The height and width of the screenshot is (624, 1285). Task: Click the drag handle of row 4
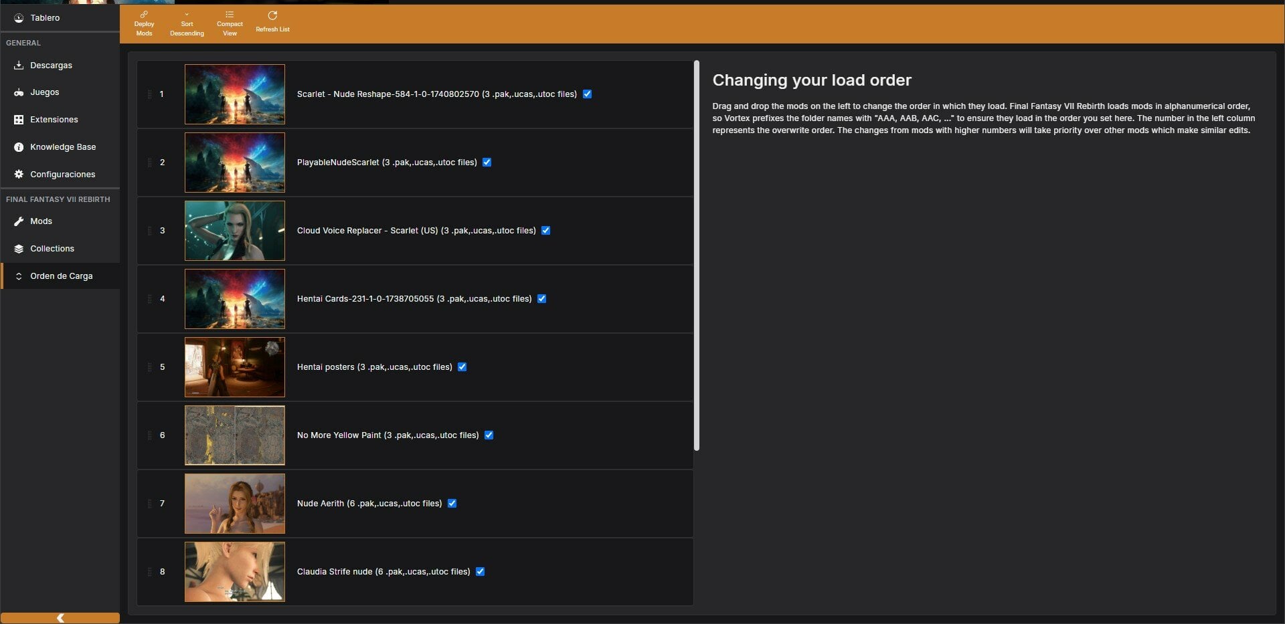pos(149,299)
